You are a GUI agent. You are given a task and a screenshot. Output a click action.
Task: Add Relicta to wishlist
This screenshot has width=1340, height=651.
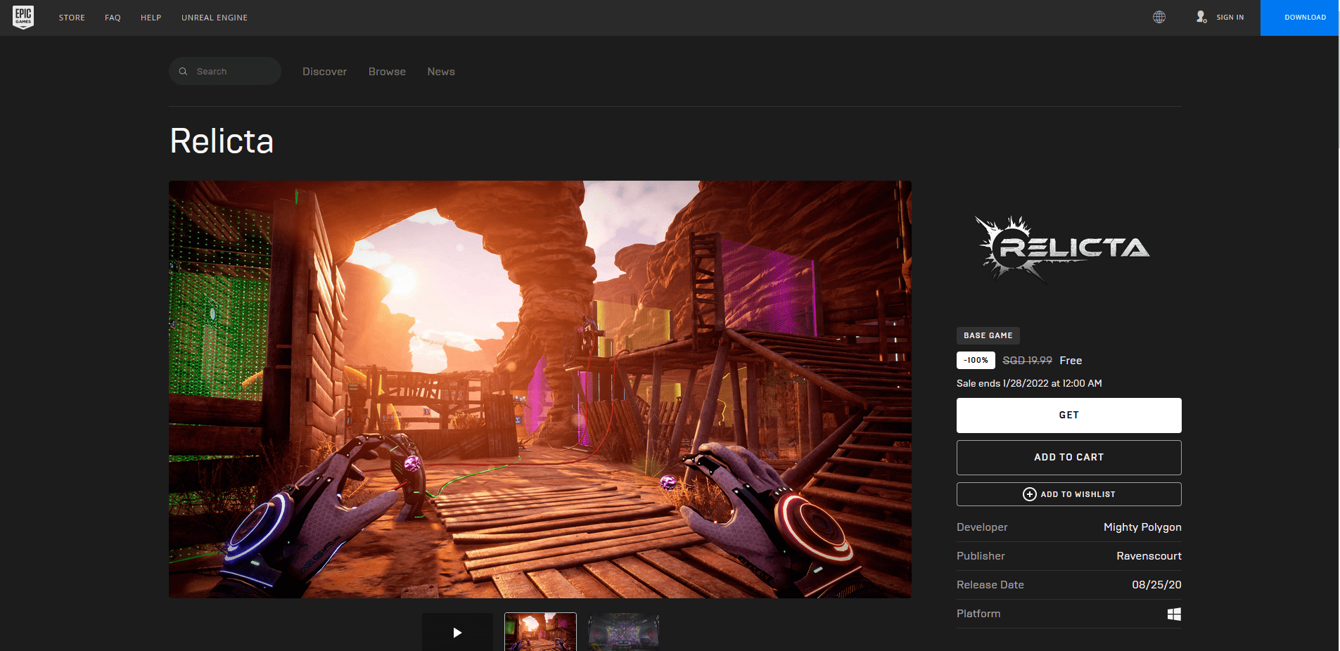[1068, 494]
